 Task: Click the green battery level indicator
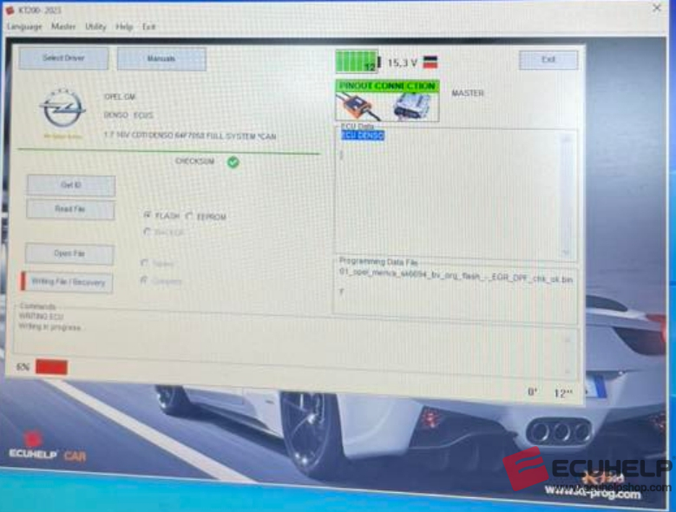[x=358, y=62]
